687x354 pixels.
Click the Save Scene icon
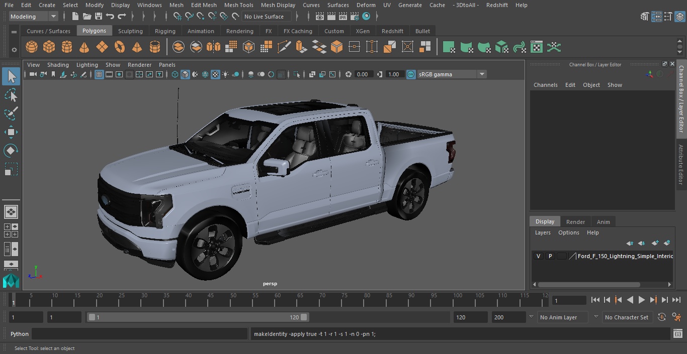pyautogui.click(x=99, y=17)
